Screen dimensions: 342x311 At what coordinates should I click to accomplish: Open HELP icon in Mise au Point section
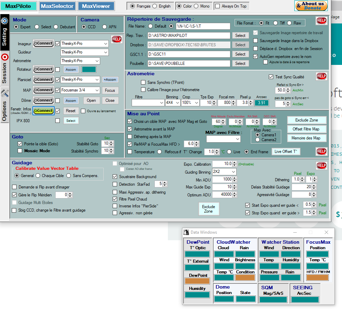coord(322,151)
